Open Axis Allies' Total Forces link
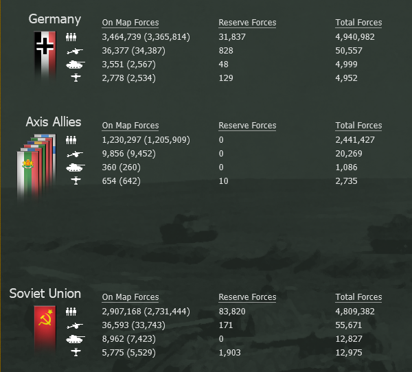The image size is (412, 372). pyautogui.click(x=358, y=126)
